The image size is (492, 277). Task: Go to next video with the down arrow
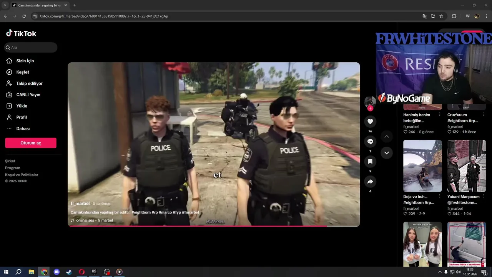point(387,153)
